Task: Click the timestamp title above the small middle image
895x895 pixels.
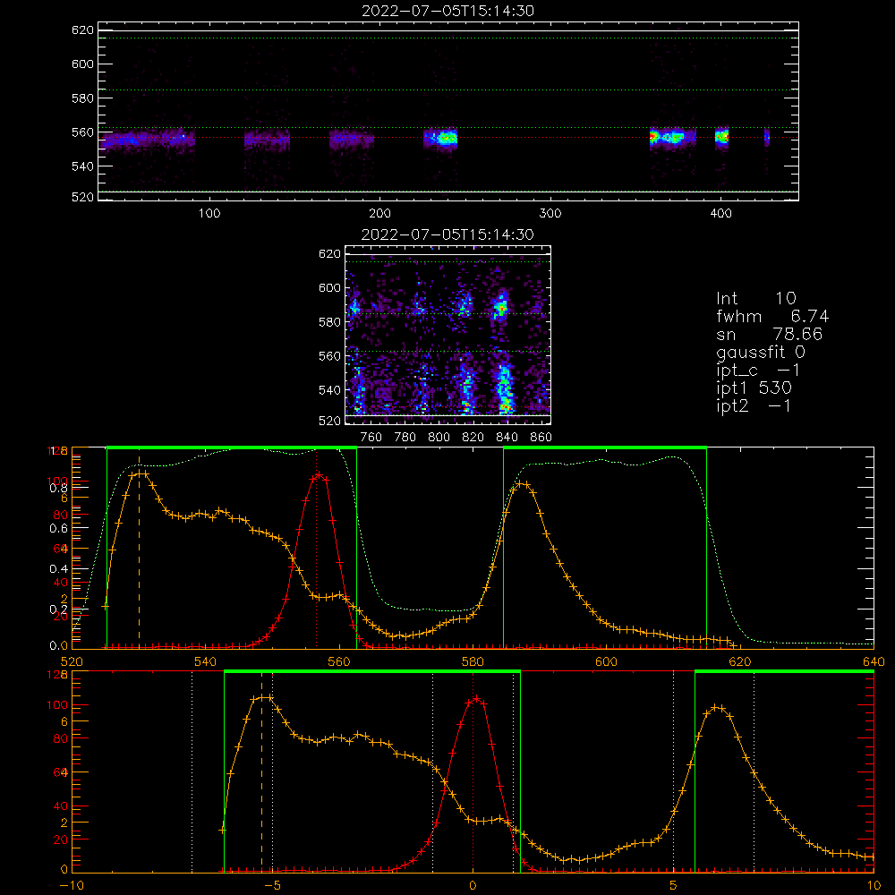Action: (447, 234)
